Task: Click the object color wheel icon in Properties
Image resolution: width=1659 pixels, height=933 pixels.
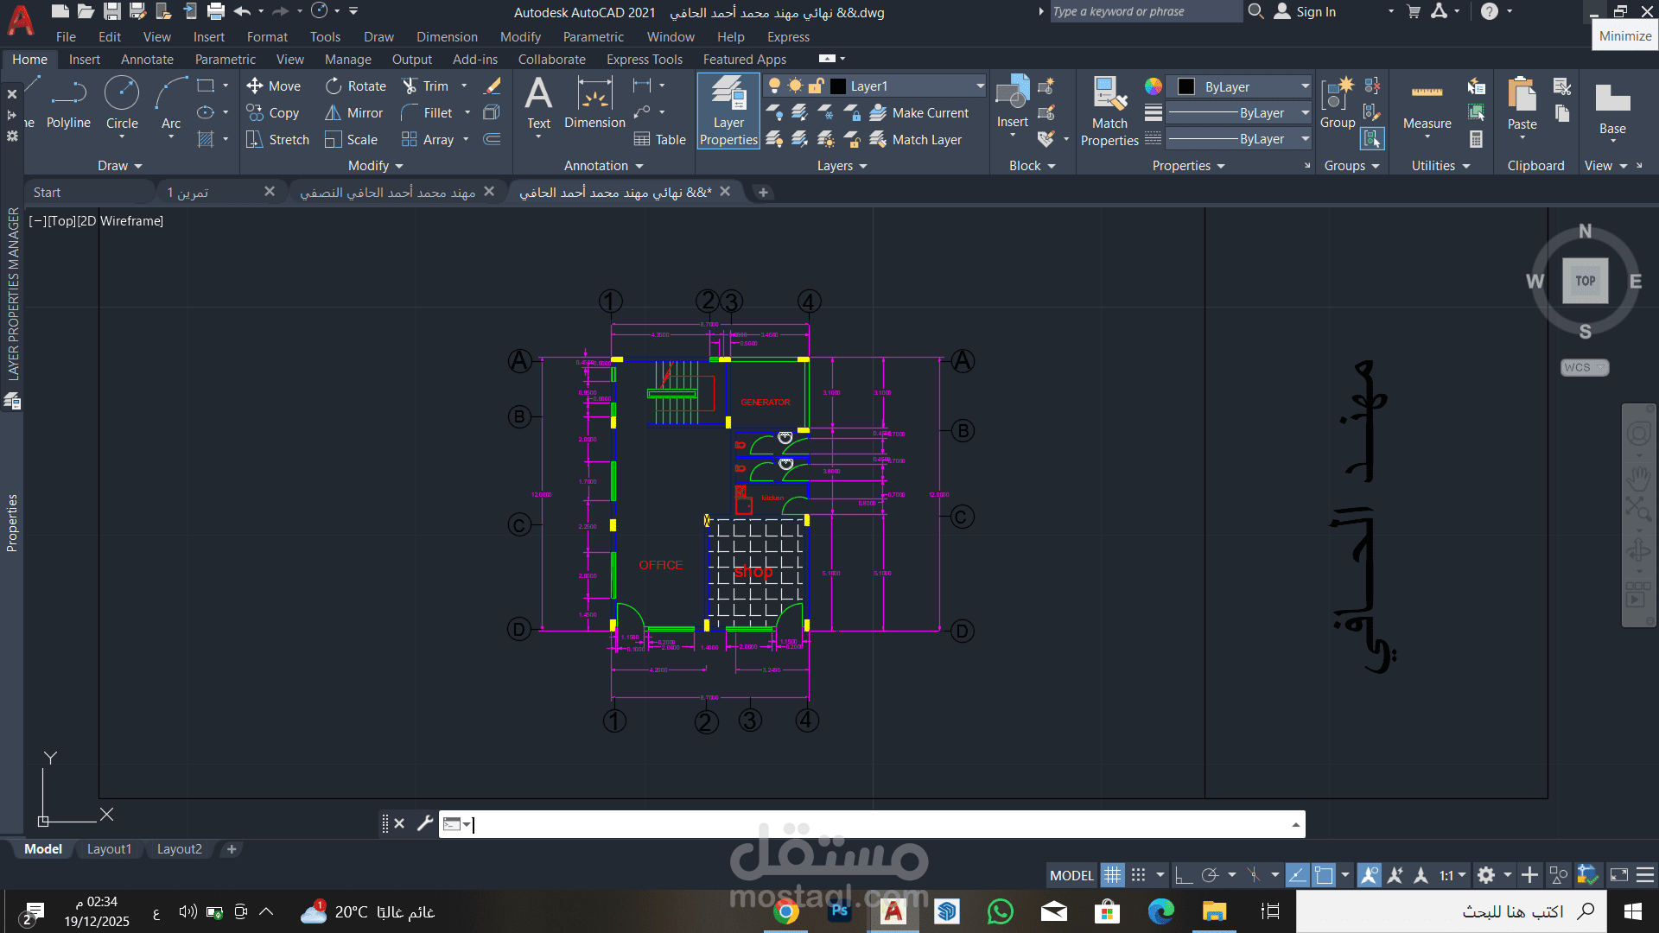Action: [1154, 86]
